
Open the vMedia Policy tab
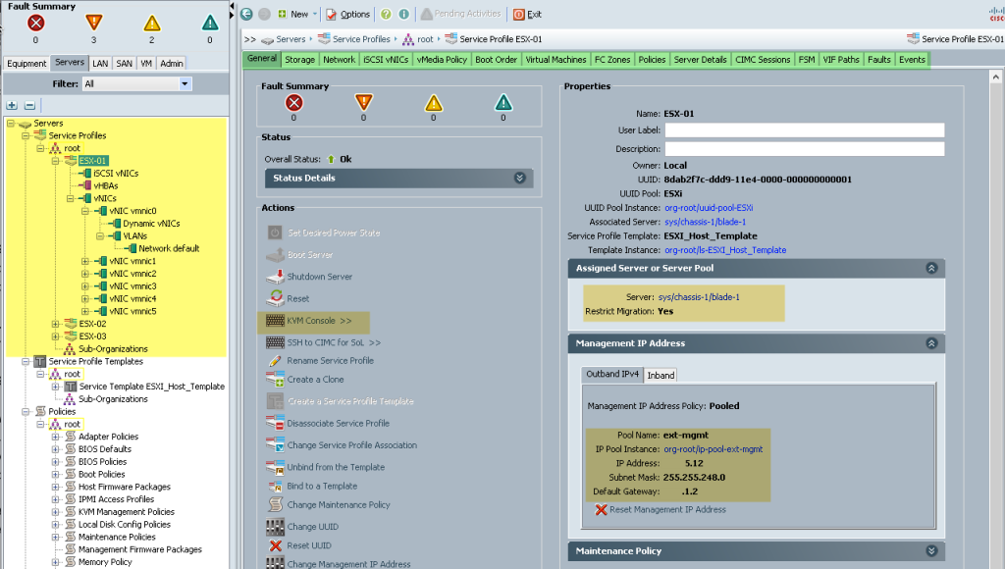442,60
